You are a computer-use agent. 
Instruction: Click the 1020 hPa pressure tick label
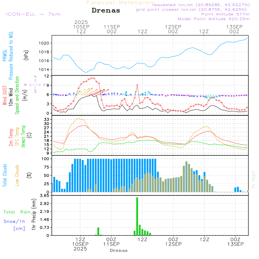click(44, 43)
